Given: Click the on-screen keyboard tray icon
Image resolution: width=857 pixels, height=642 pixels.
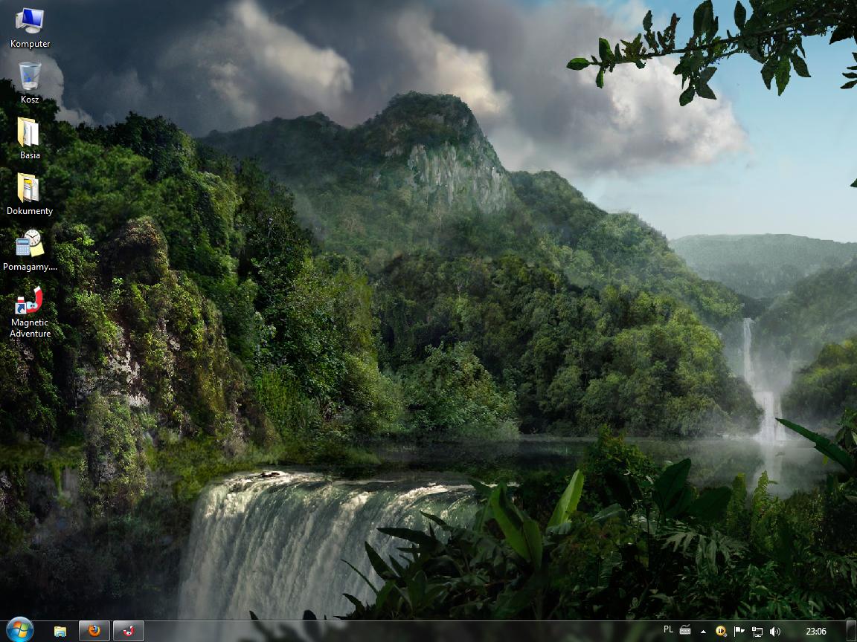Looking at the screenshot, I should (x=685, y=631).
